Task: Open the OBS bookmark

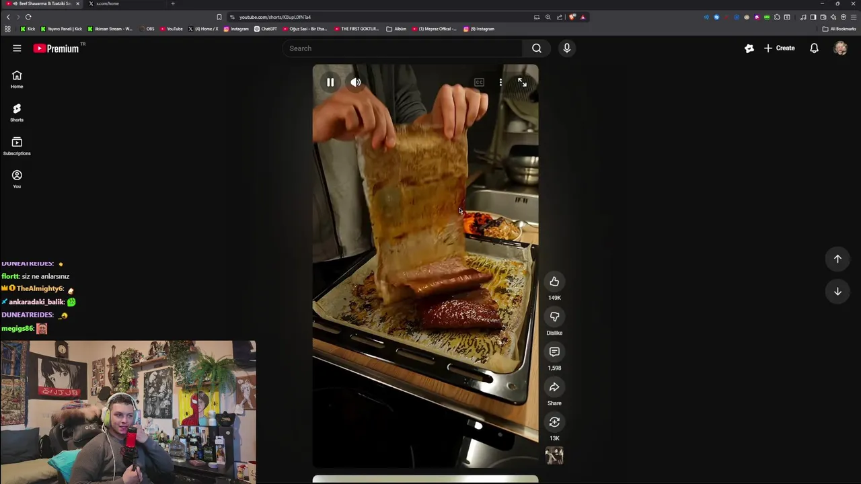Action: coord(147,29)
